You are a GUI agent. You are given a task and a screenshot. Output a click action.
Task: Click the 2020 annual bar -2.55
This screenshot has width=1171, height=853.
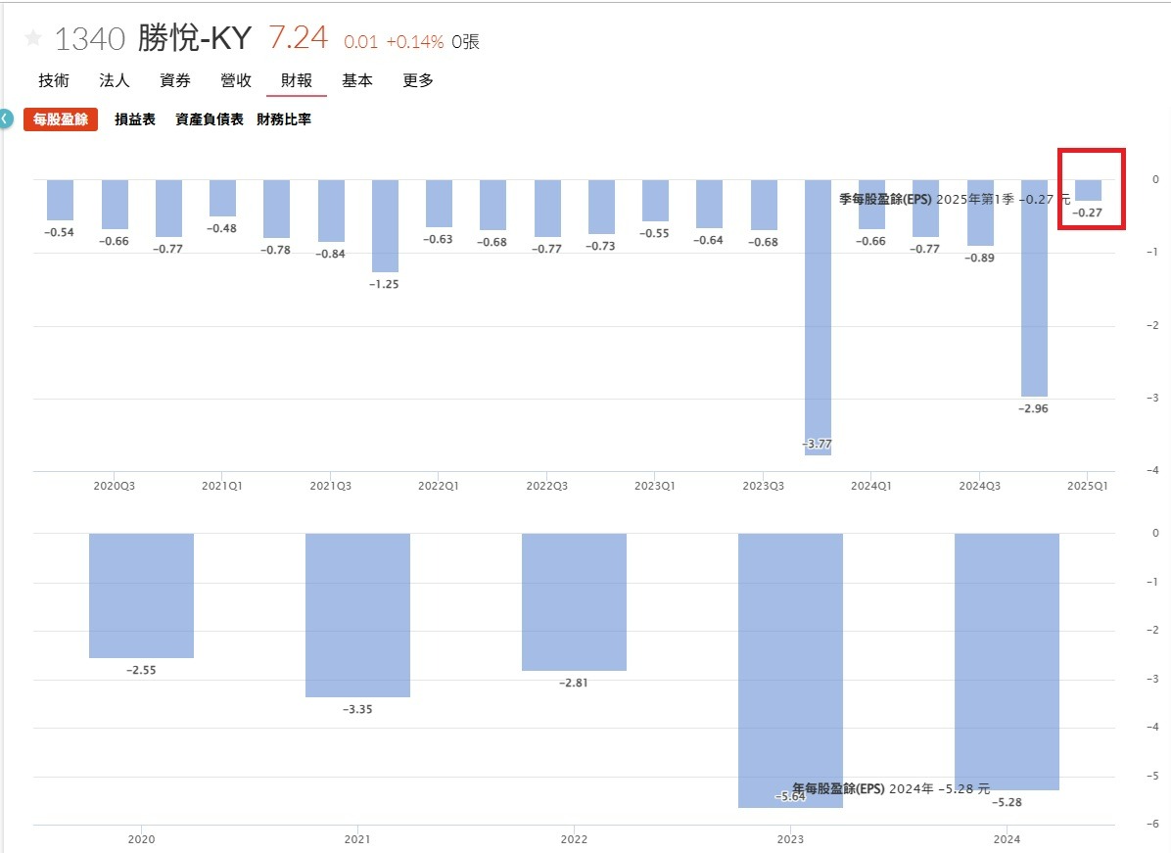[x=141, y=595]
